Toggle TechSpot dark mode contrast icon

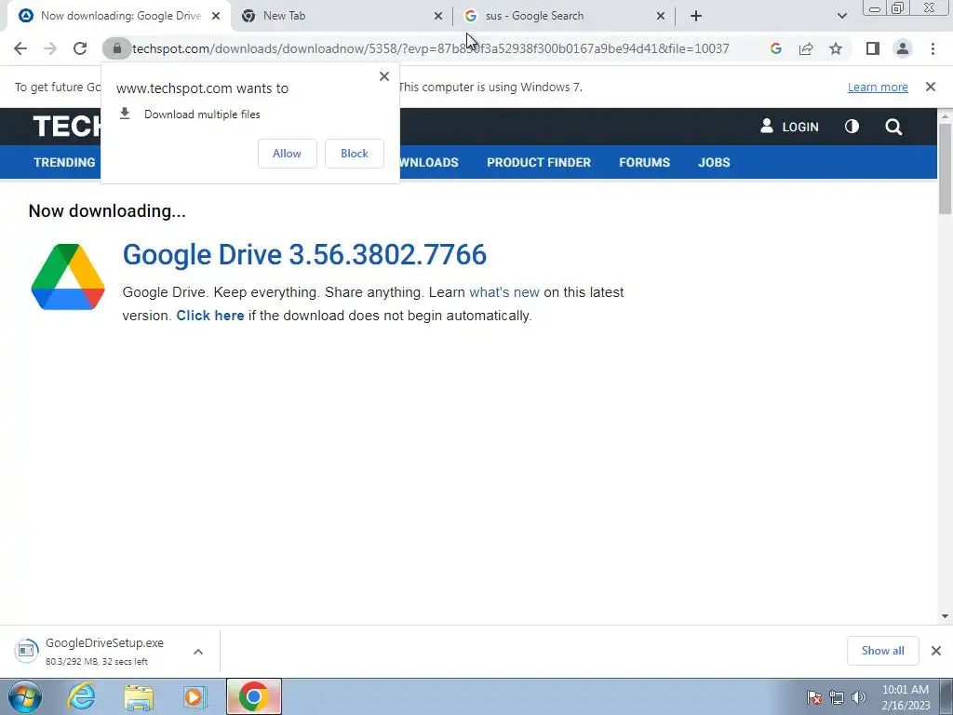coord(852,127)
